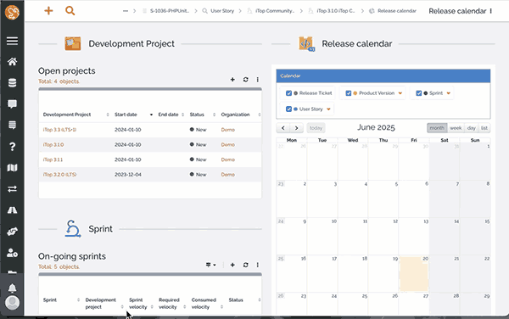509x319 pixels.
Task: Refresh the Open projects list
Action: pyautogui.click(x=245, y=80)
